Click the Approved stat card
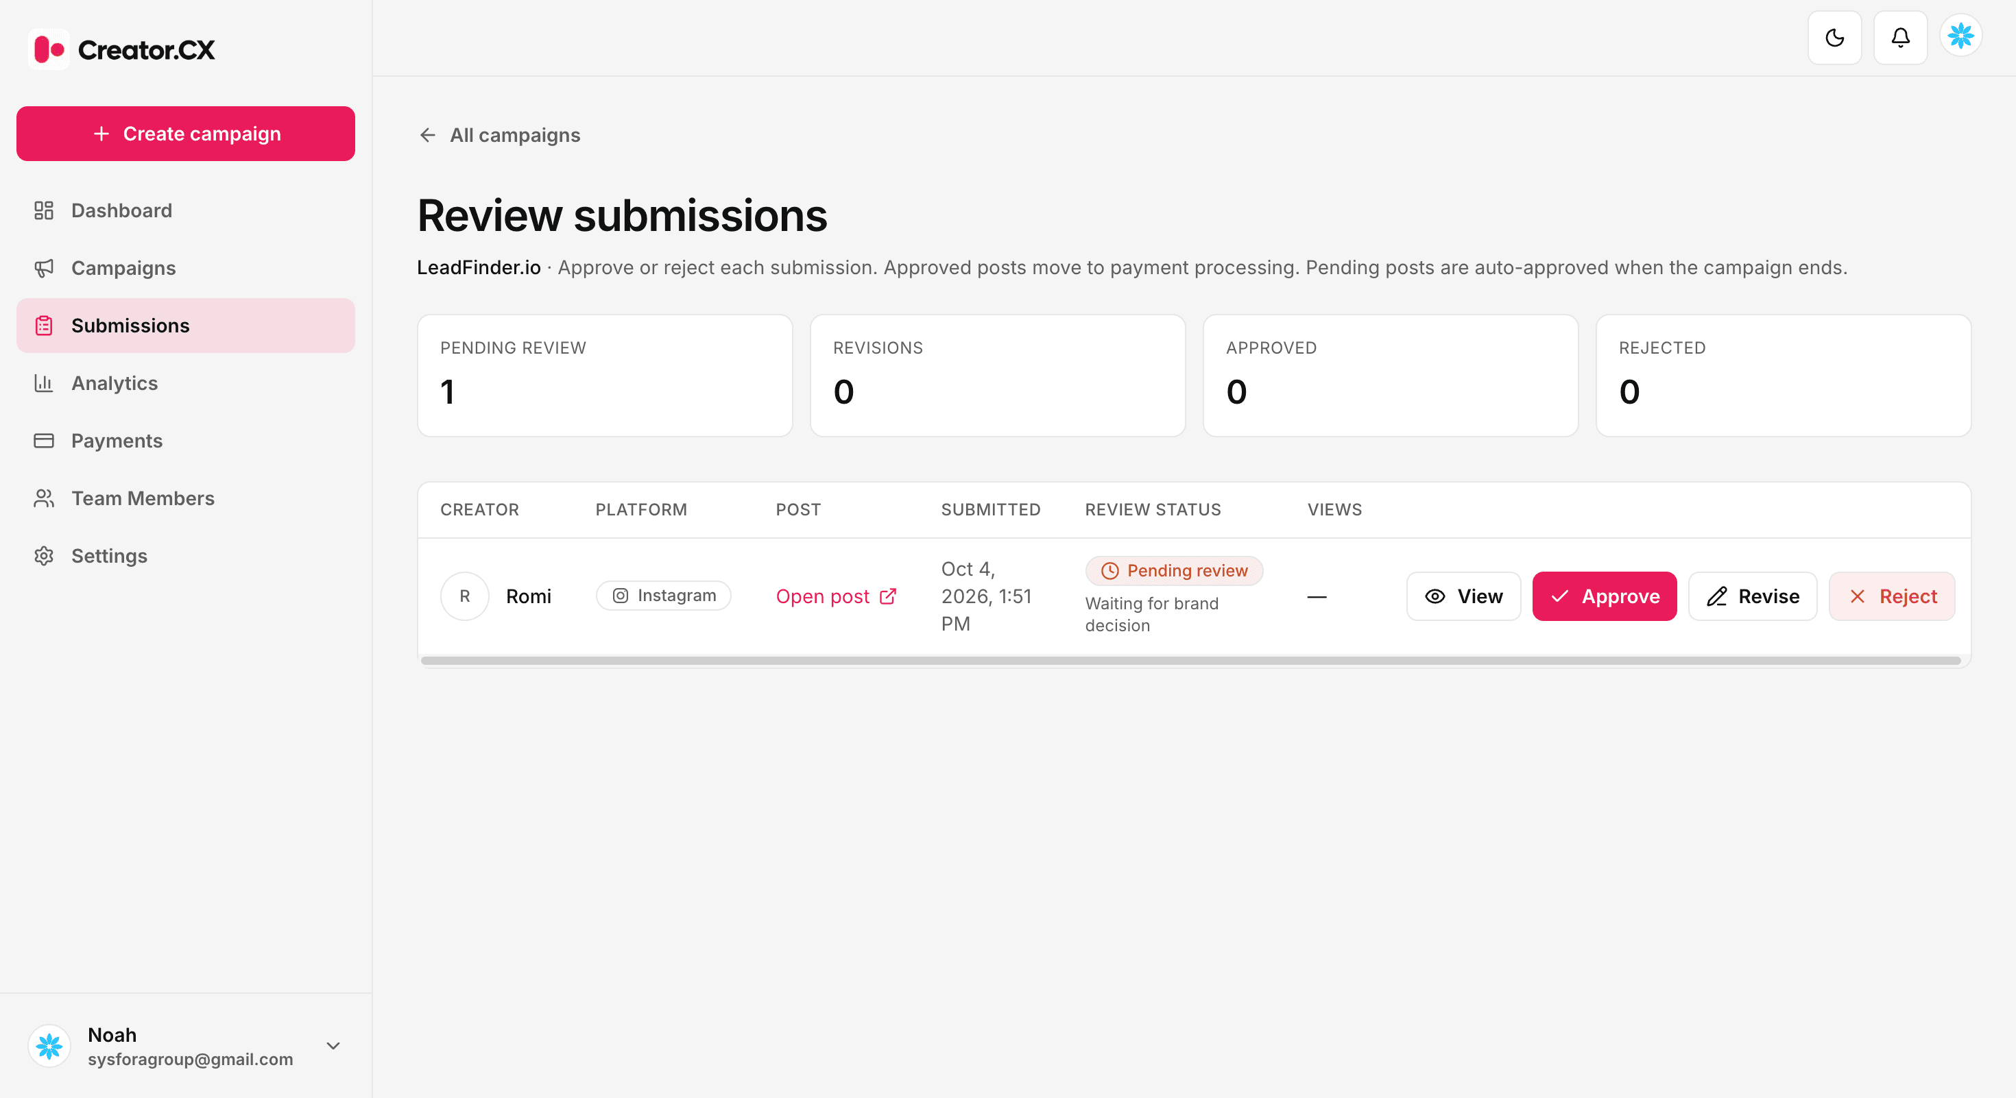This screenshot has width=2016, height=1098. [x=1391, y=376]
